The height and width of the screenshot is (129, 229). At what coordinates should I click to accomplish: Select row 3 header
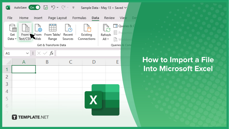click(7, 84)
